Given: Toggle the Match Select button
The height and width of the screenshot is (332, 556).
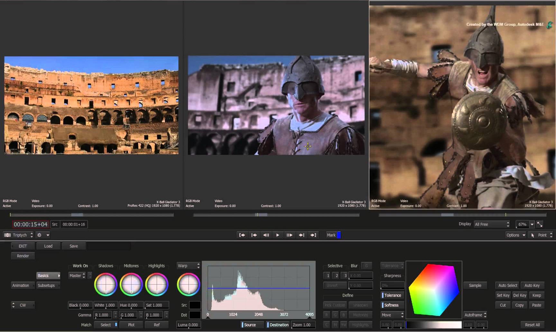Looking at the screenshot, I should (106, 325).
